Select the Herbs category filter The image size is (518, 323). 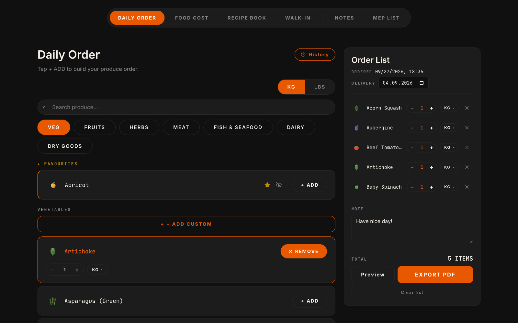(x=139, y=127)
